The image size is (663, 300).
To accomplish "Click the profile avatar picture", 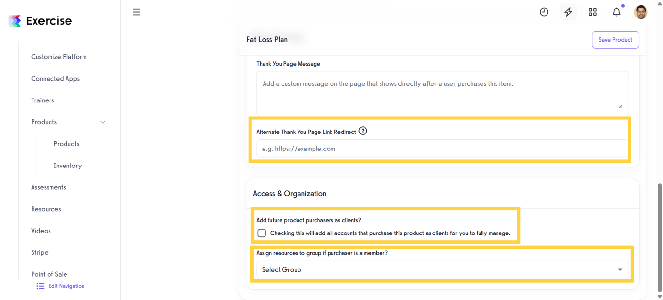I will pyautogui.click(x=641, y=12).
